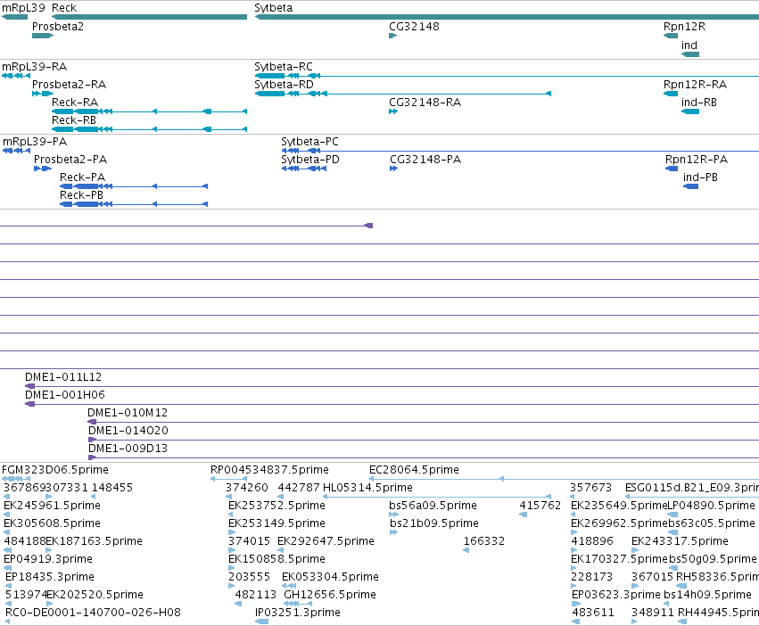Click EST EK053304.5prime
Viewport: 759px width, 626px height.
tap(330, 577)
